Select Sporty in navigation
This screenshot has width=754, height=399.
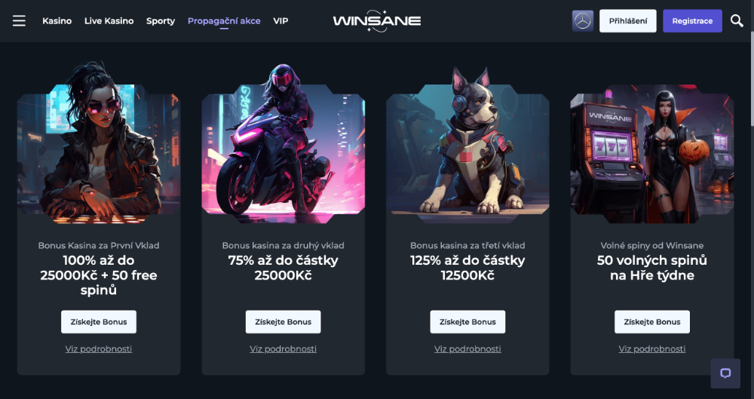click(x=160, y=21)
